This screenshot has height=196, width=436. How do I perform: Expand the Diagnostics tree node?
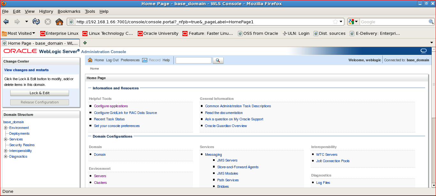coord(5,156)
